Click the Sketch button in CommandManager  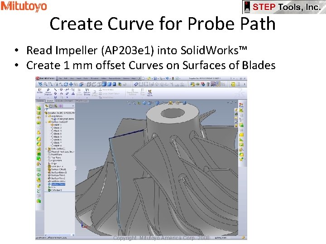pyautogui.click(x=40, y=91)
